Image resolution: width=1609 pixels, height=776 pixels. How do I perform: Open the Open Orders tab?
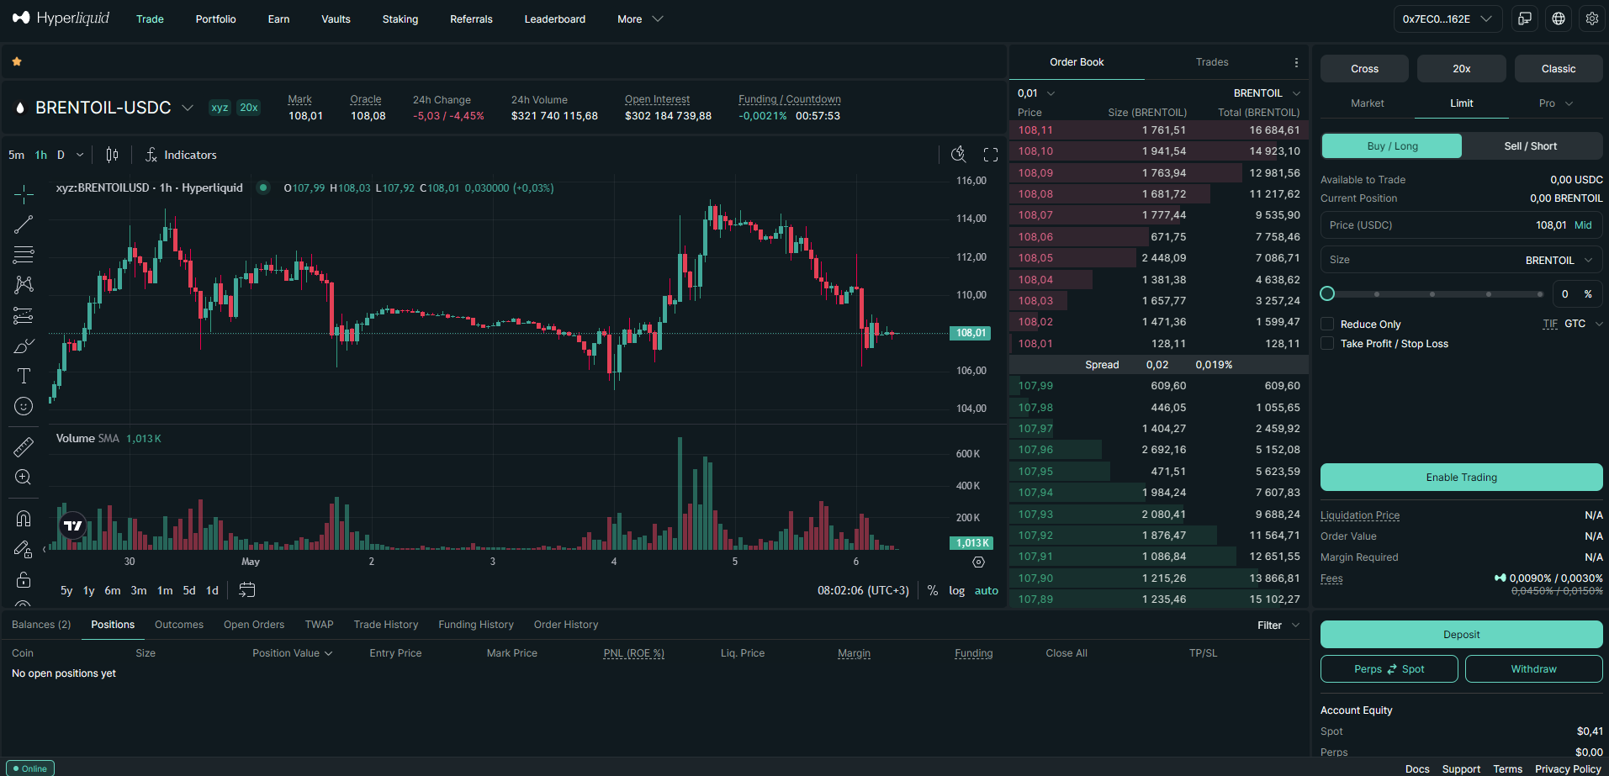pyautogui.click(x=254, y=625)
